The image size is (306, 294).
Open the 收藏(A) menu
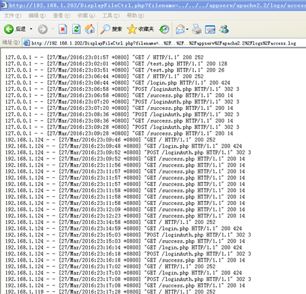(x=86, y=16)
